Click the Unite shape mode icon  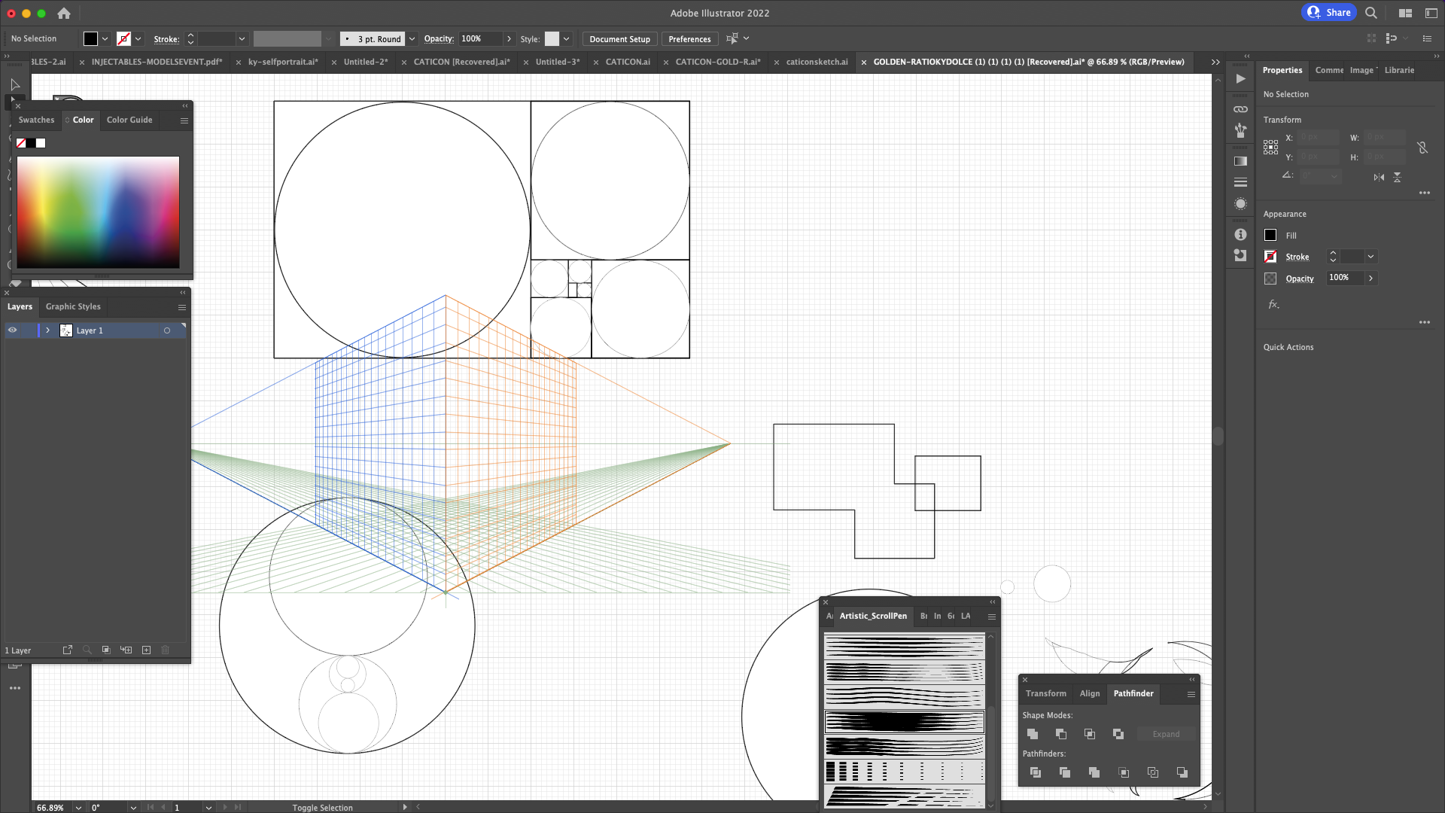[x=1033, y=734]
